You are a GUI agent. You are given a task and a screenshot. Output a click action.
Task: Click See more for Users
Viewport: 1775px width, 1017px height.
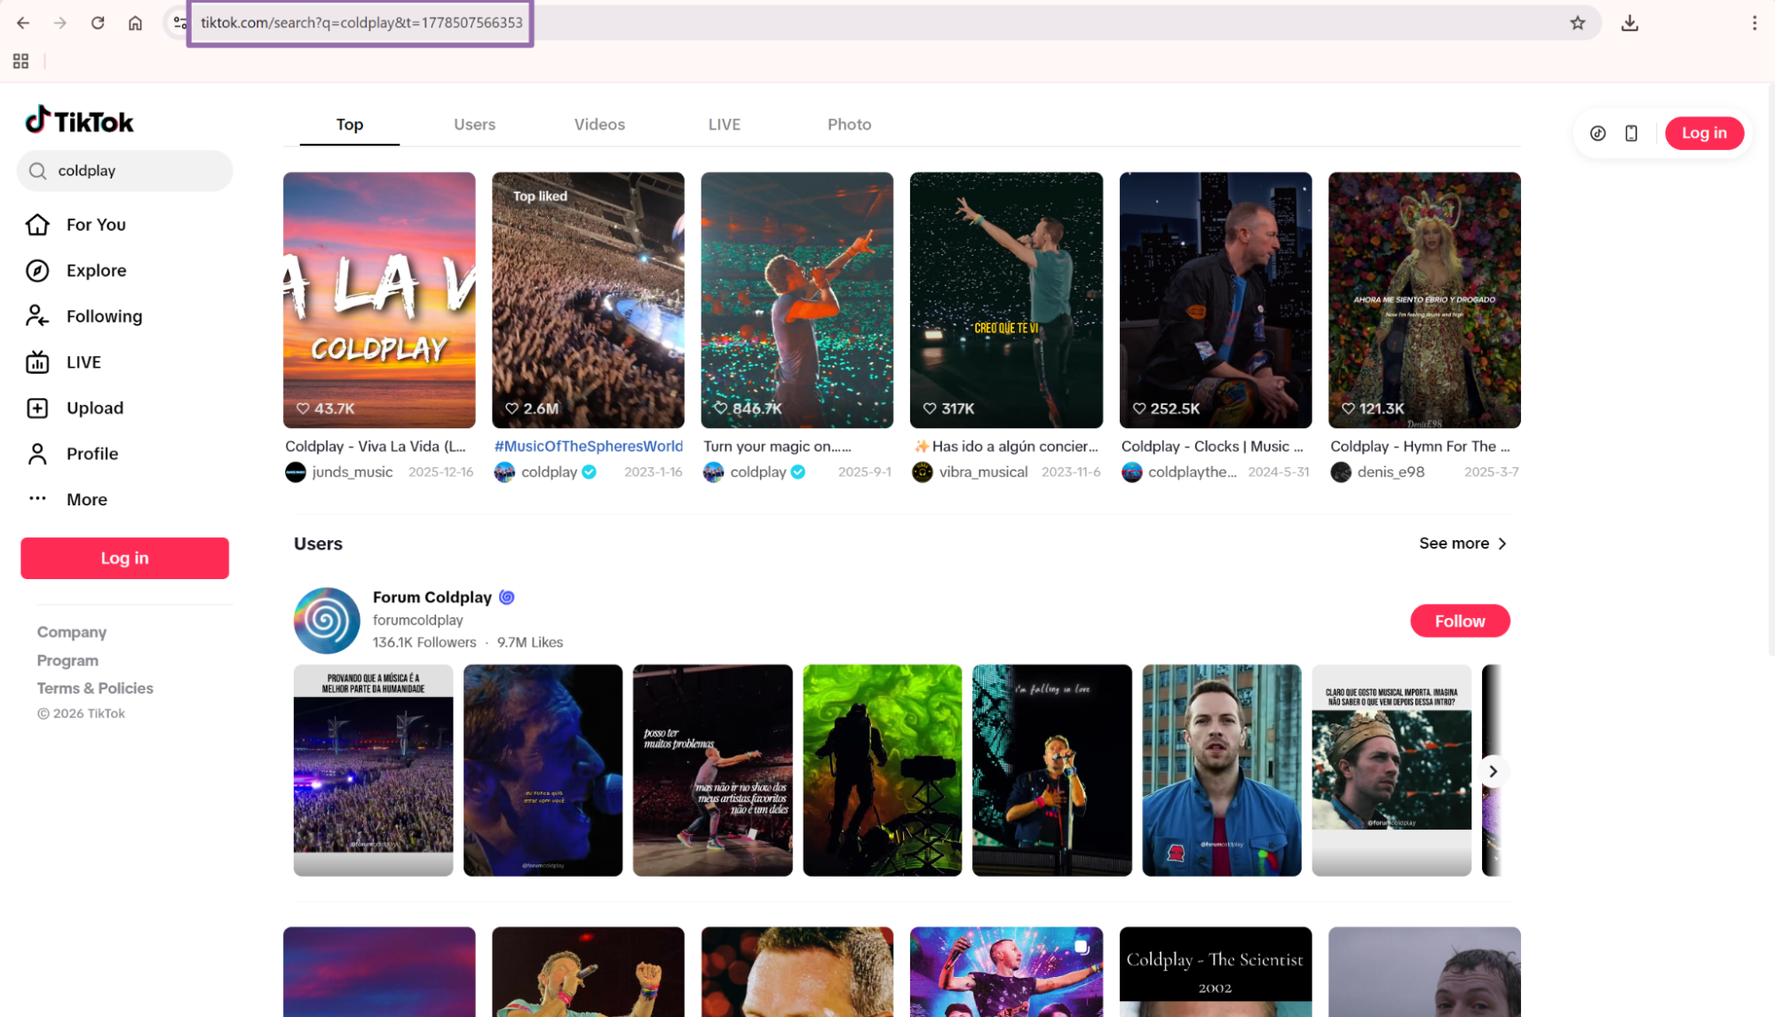pos(1463,544)
